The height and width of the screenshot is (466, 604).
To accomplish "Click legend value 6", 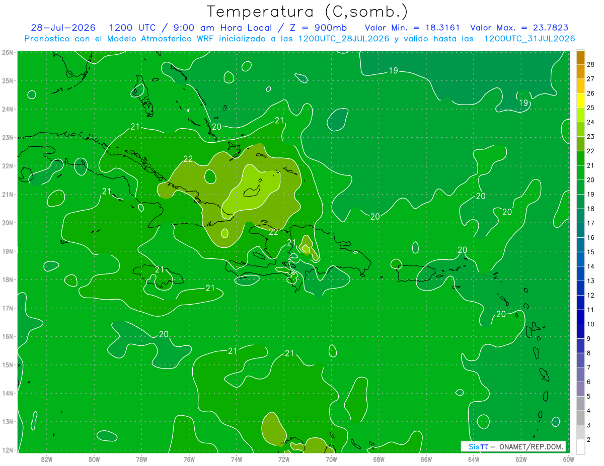I will (x=588, y=382).
